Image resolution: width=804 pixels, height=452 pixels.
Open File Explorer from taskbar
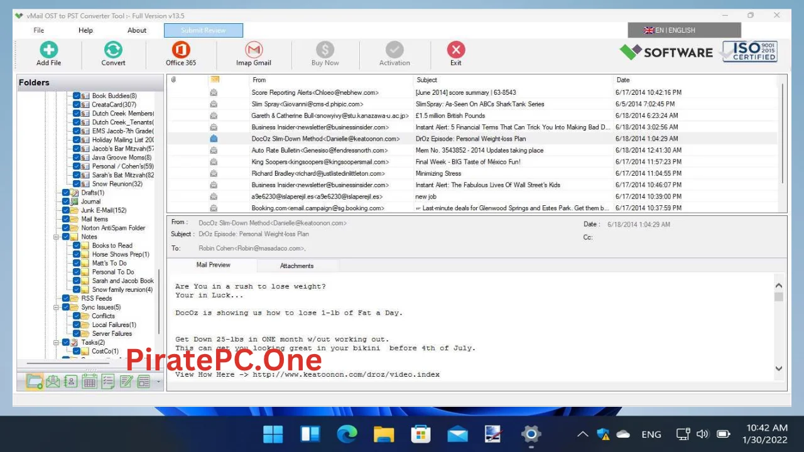point(384,434)
